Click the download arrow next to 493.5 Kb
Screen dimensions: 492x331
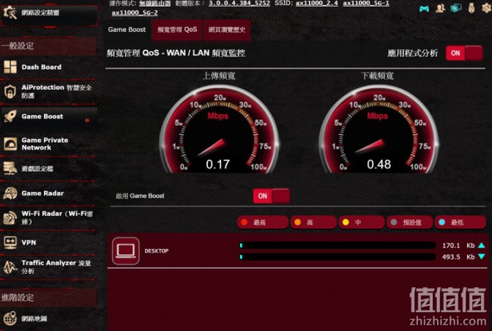pos(482,256)
